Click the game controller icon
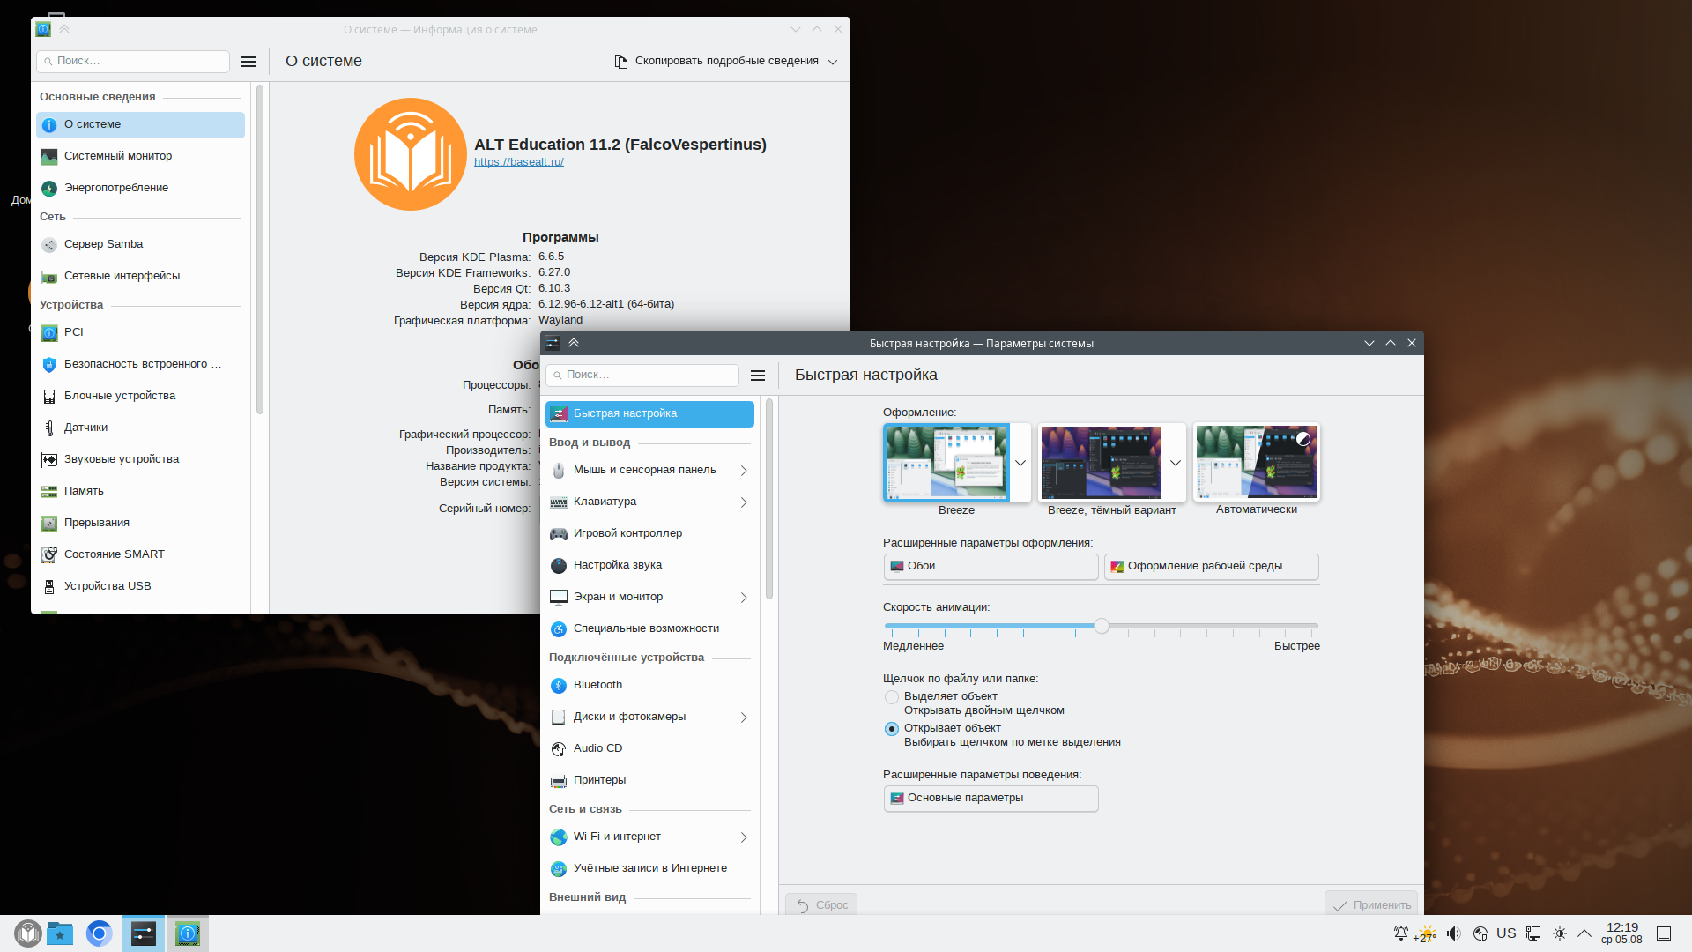1692x952 pixels. [x=559, y=534]
